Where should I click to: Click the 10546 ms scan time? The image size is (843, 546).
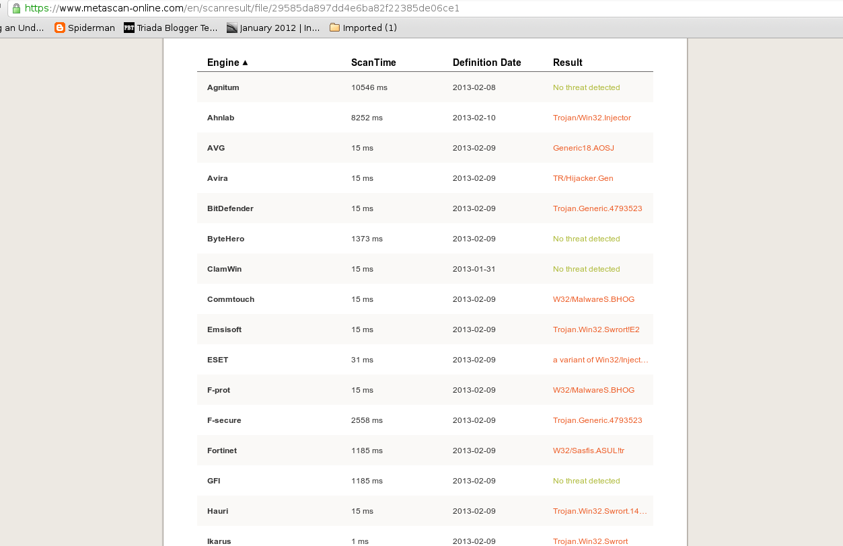(369, 87)
